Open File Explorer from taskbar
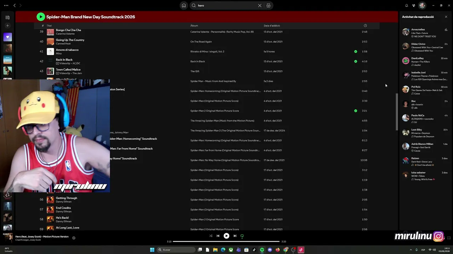Image resolution: width=453 pixels, height=254 pixels. click(215, 250)
